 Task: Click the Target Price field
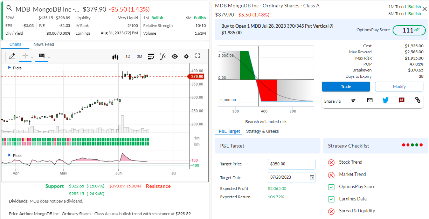[292, 164]
